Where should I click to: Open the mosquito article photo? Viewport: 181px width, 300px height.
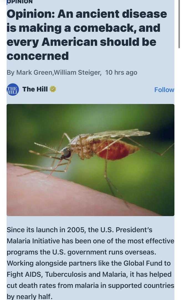point(90,160)
